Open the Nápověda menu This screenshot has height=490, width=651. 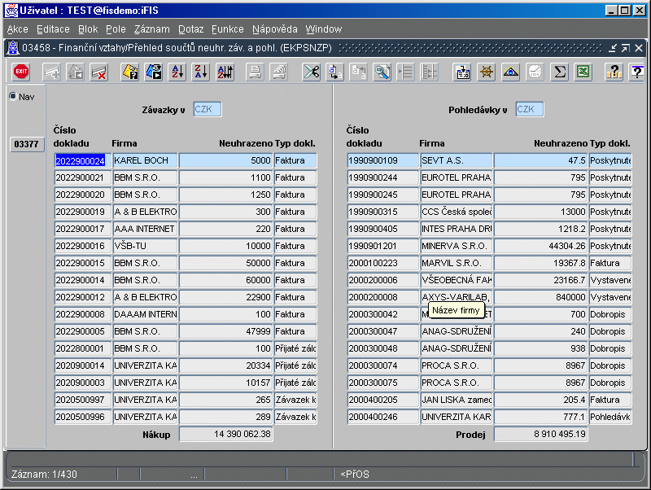[x=274, y=29]
